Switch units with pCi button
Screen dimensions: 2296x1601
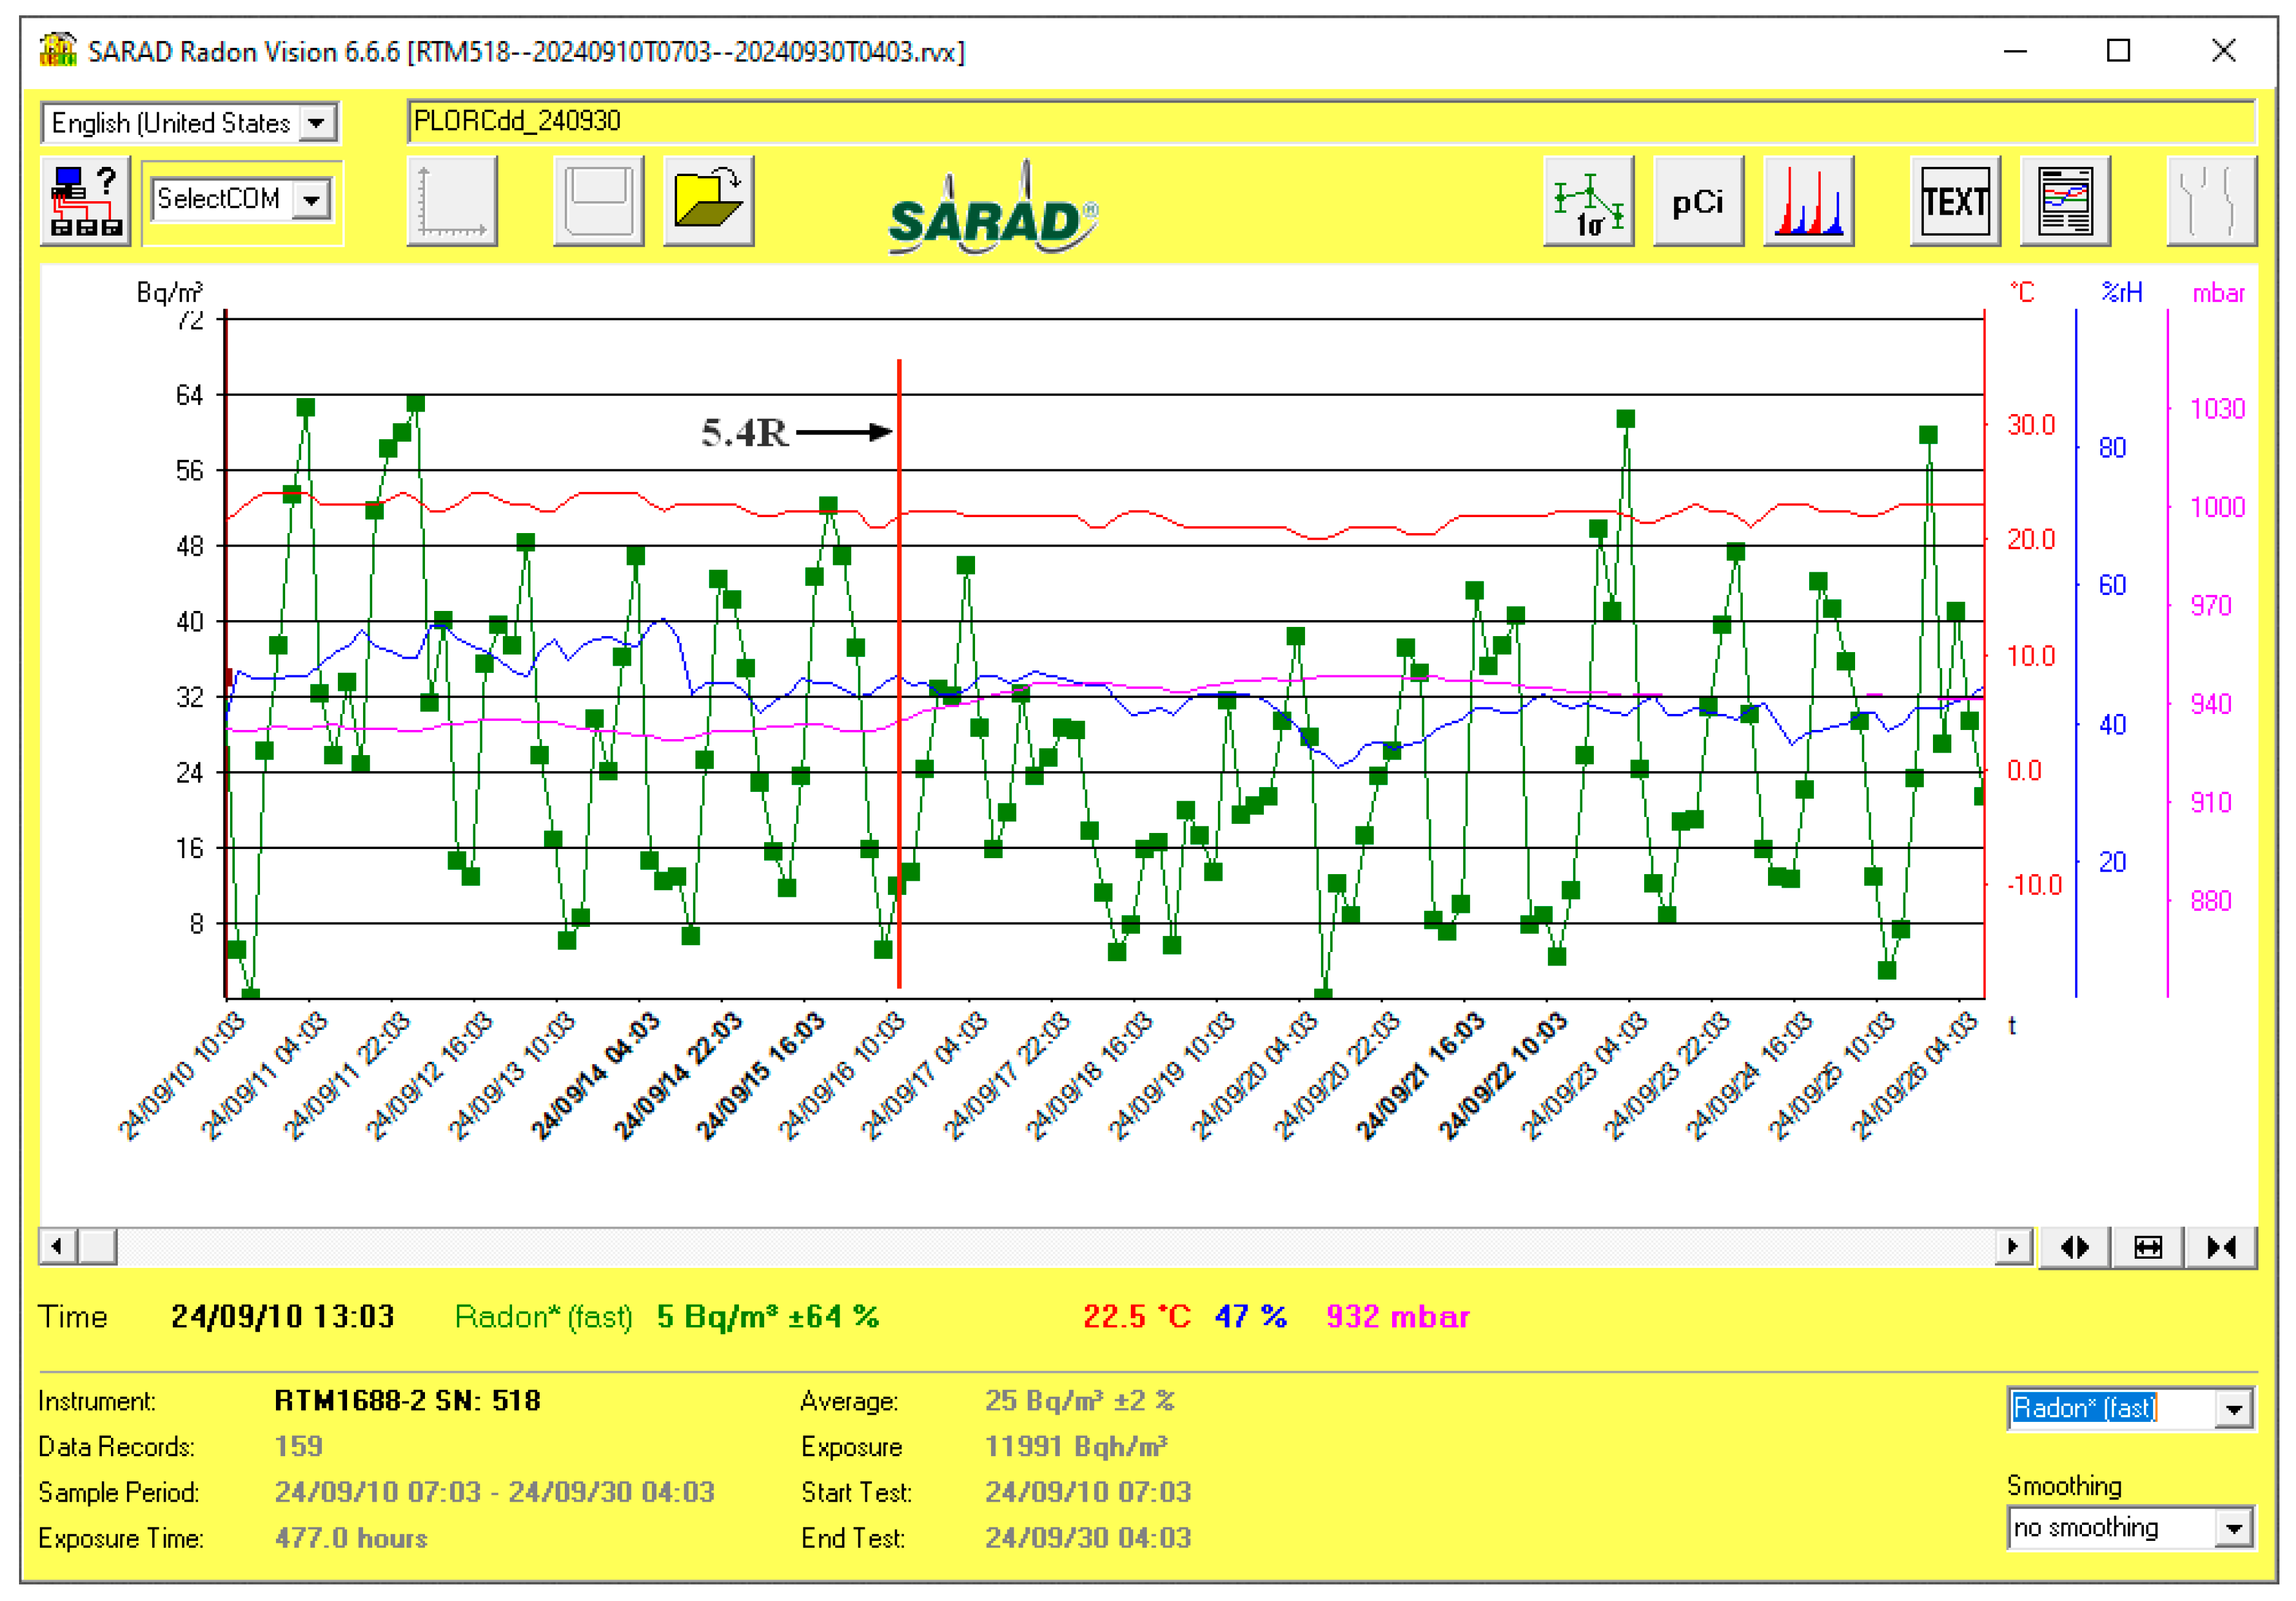1698,201
